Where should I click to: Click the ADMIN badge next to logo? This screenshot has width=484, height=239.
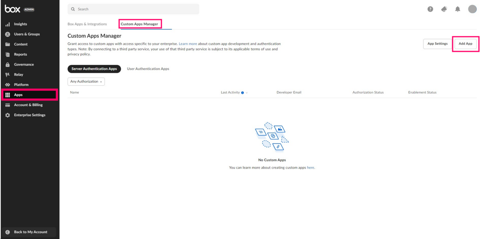point(29,10)
